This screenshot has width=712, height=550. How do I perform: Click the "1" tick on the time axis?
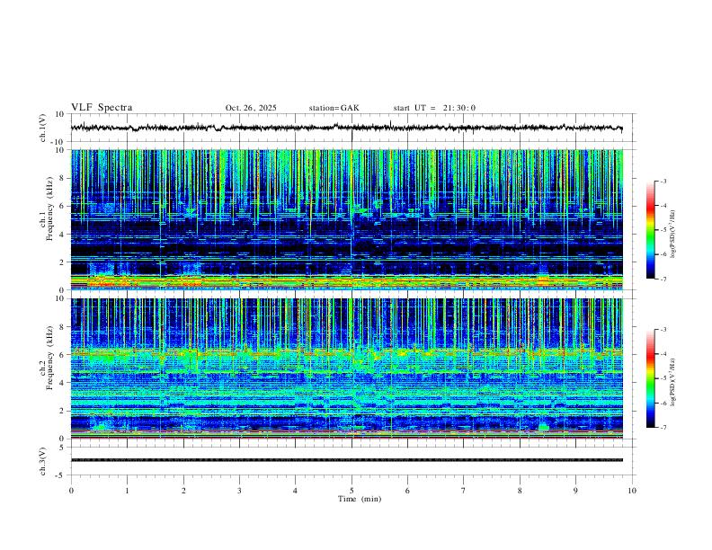click(x=127, y=491)
